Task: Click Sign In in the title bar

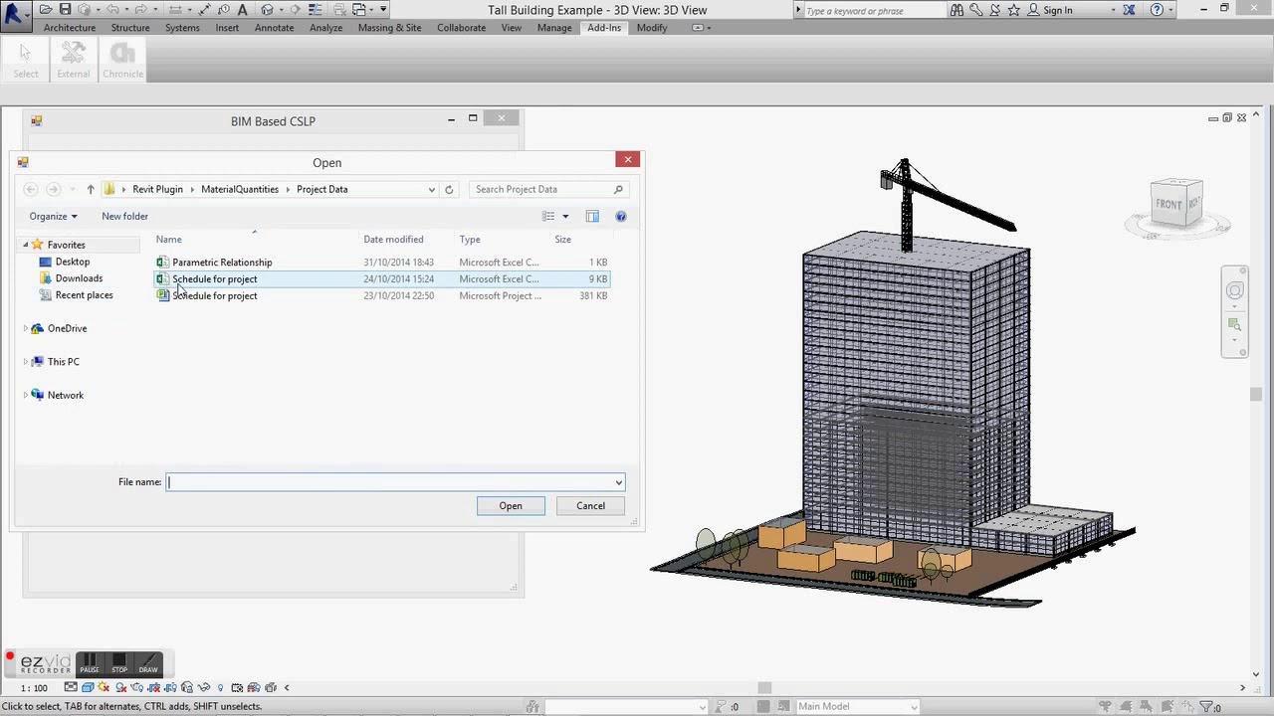Action: (1057, 10)
